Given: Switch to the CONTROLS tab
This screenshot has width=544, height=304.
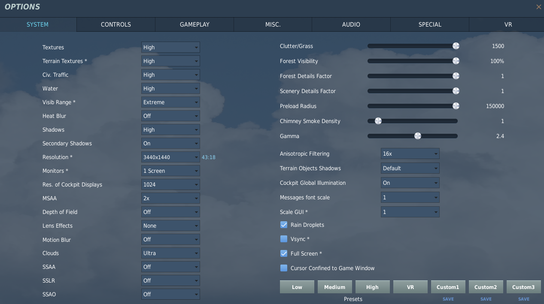Looking at the screenshot, I should click(x=116, y=24).
